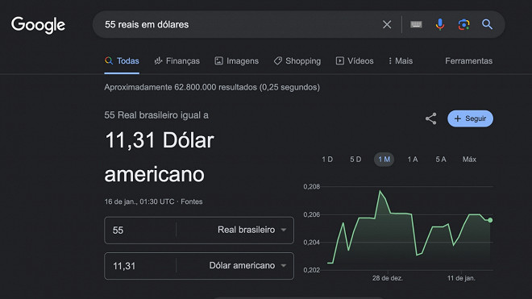
Task: Open the on-screen keyboard icon
Action: click(416, 24)
